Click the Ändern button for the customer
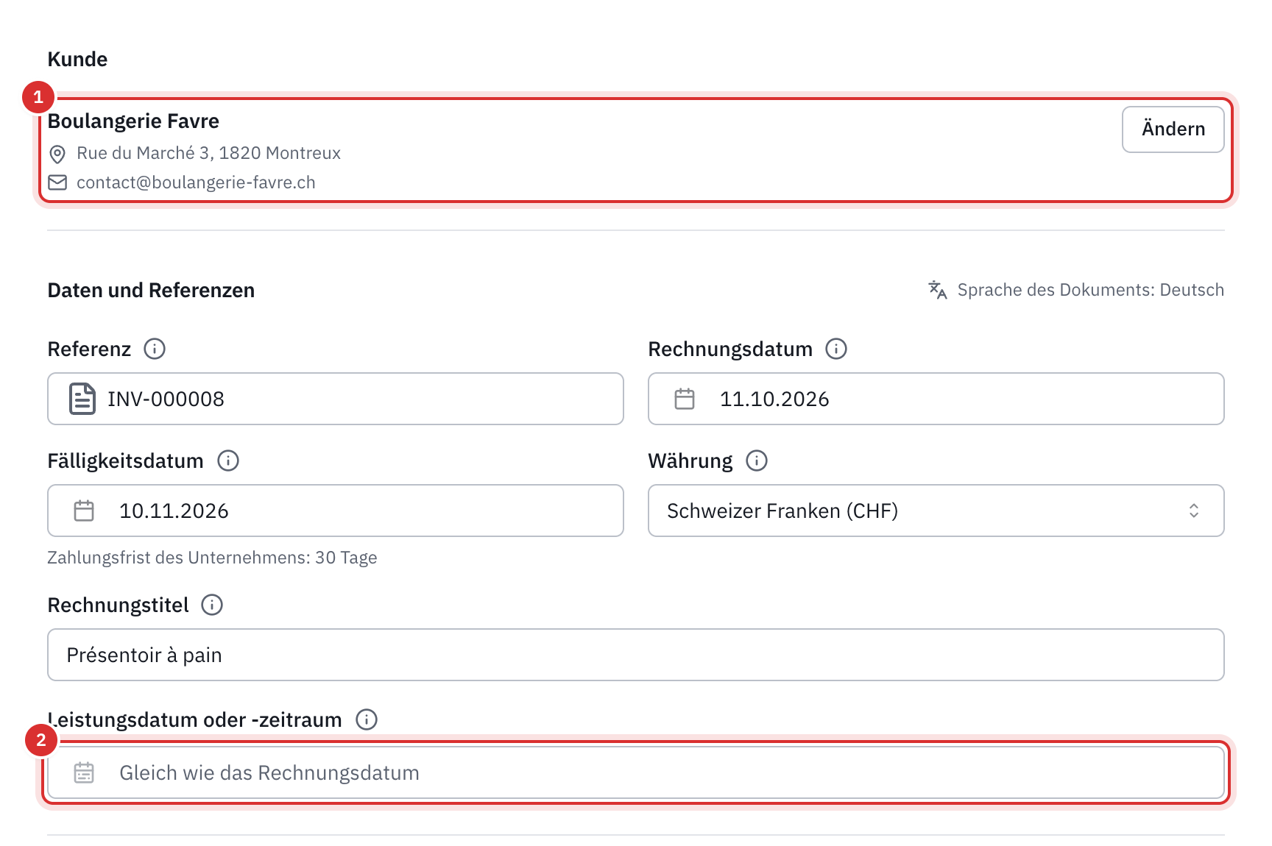Image resolution: width=1272 pixels, height=846 pixels. [1173, 129]
